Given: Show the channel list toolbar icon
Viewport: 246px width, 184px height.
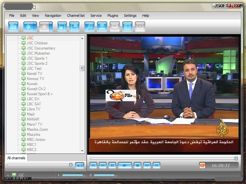Looking at the screenshot, I should [127, 27].
